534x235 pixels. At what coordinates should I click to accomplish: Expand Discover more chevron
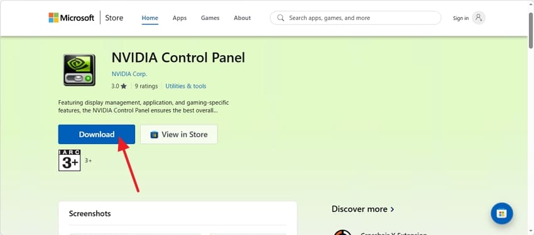(x=392, y=209)
